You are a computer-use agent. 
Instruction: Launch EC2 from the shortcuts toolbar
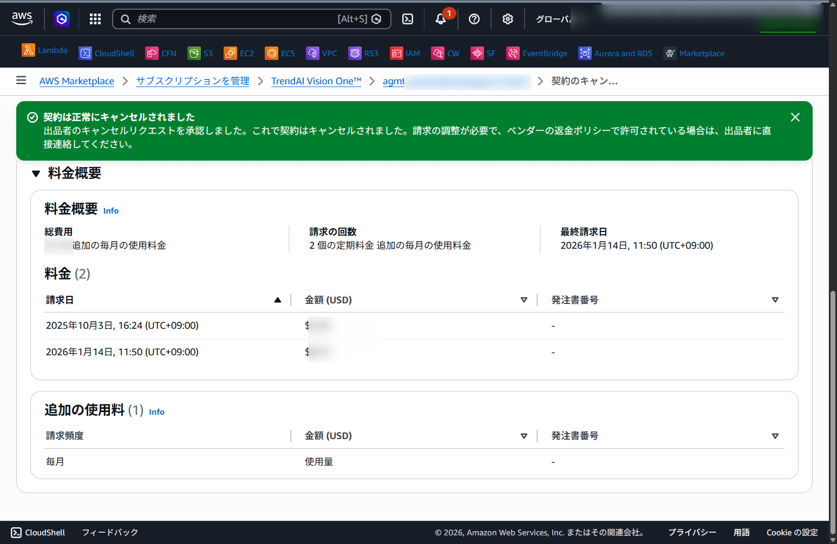pyautogui.click(x=239, y=53)
